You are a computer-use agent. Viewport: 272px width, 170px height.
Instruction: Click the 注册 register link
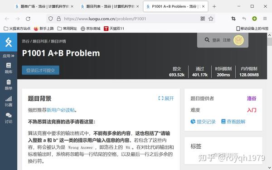[227, 40]
